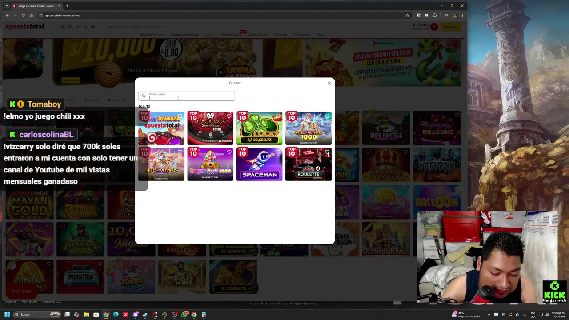The image size is (569, 320).
Task: Open the browser extensions puzzle icon
Action: click(x=434, y=15)
